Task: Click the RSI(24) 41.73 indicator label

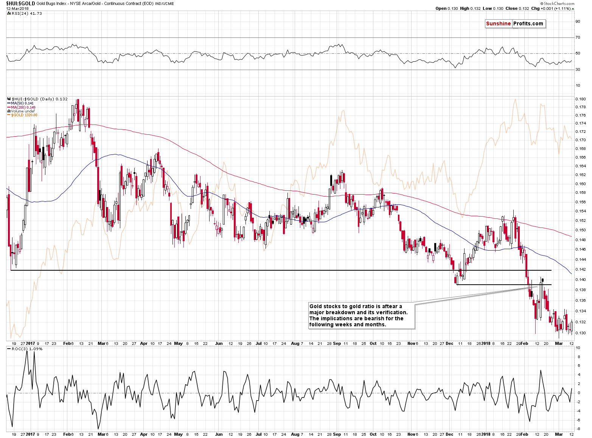Action: [27, 13]
